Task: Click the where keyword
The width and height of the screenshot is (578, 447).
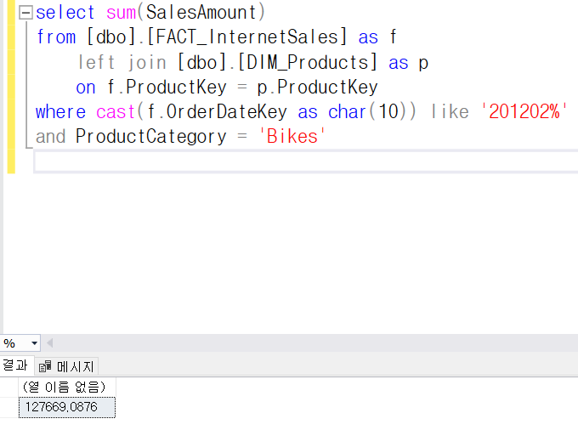Action: click(x=60, y=111)
